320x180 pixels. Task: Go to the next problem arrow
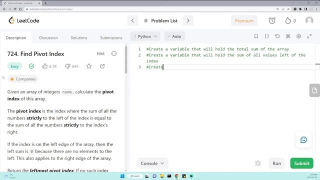188,20
